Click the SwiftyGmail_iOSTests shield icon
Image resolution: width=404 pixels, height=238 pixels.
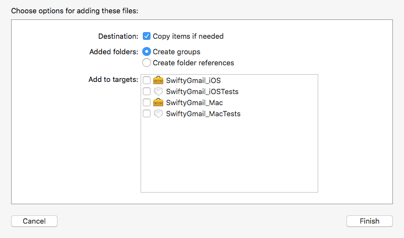[158, 91]
